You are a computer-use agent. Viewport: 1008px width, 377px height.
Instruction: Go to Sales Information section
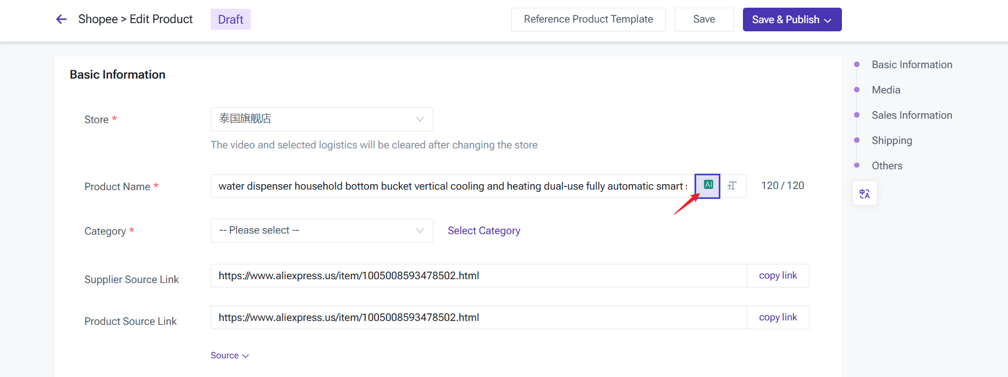click(x=912, y=115)
